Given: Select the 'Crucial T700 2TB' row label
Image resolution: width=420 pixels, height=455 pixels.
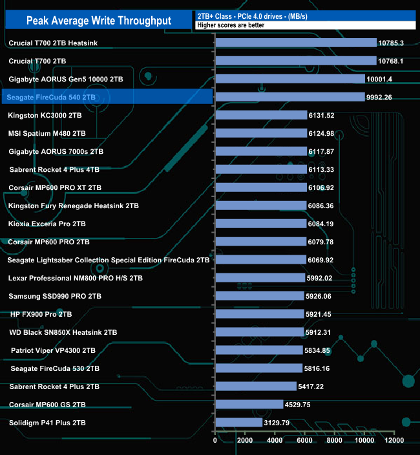Looking at the screenshot, I should (x=37, y=61).
